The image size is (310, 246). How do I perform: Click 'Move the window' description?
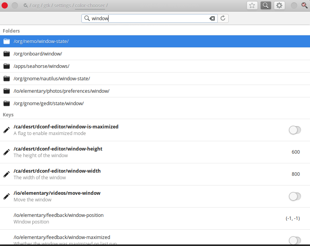33,200
